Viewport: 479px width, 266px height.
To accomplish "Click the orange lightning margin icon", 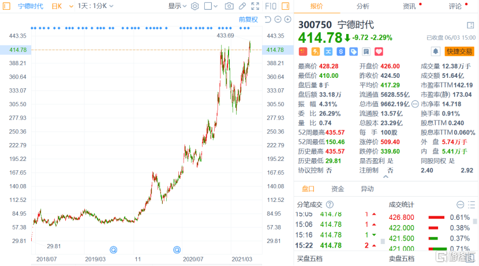I will [x=316, y=51].
